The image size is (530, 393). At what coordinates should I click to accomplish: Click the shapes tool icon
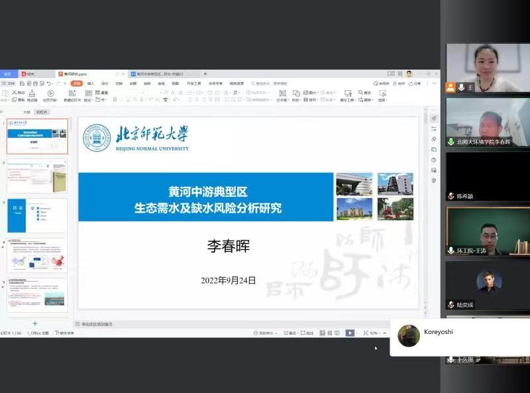295,93
